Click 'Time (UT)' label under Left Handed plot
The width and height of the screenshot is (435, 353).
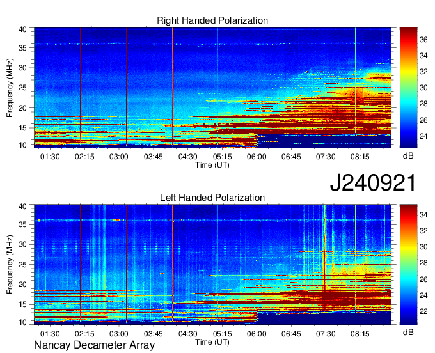212,342
